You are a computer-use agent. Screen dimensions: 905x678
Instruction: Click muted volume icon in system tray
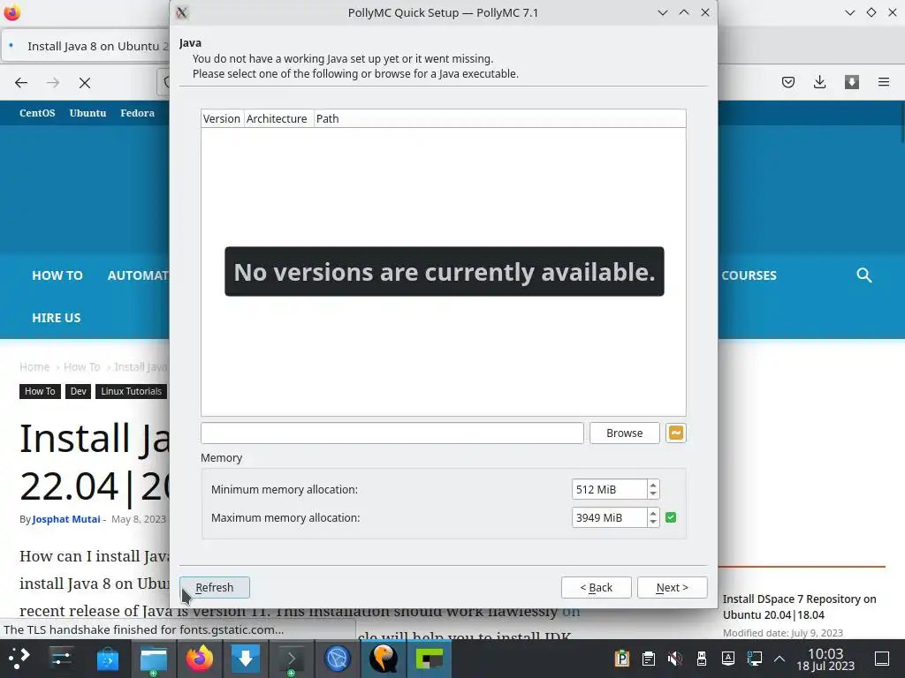tap(674, 659)
